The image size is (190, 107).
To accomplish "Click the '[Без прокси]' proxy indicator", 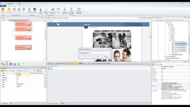I will [x=60, y=63].
